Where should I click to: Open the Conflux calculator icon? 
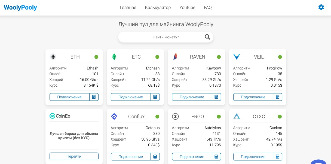pyautogui.click(x=155, y=157)
